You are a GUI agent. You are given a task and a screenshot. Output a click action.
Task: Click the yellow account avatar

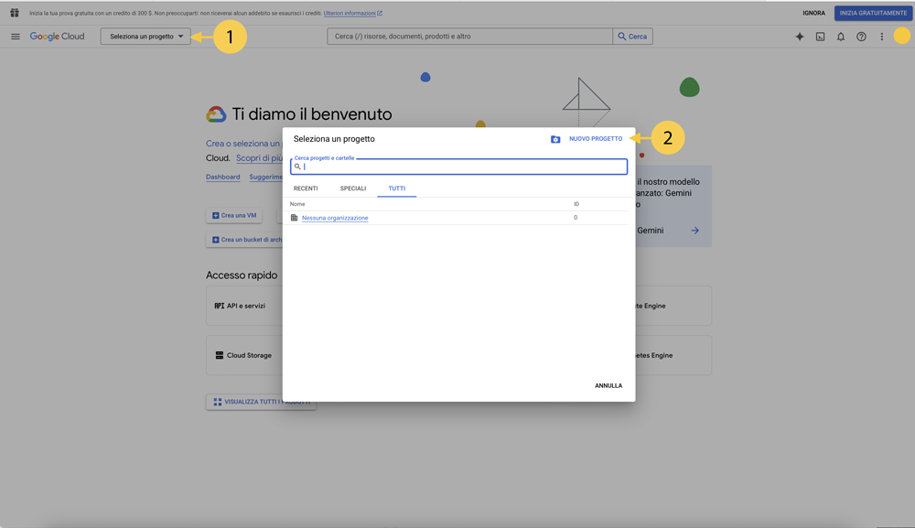(902, 36)
